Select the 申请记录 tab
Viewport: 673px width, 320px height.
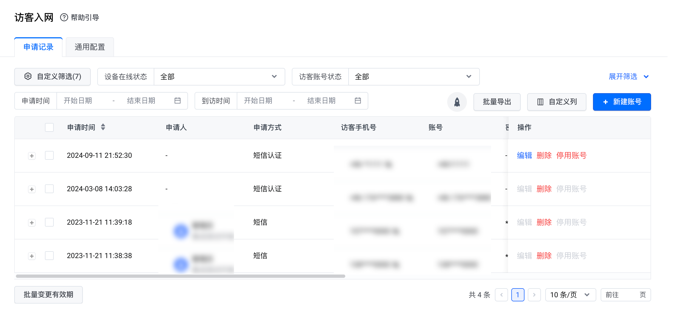click(x=38, y=47)
